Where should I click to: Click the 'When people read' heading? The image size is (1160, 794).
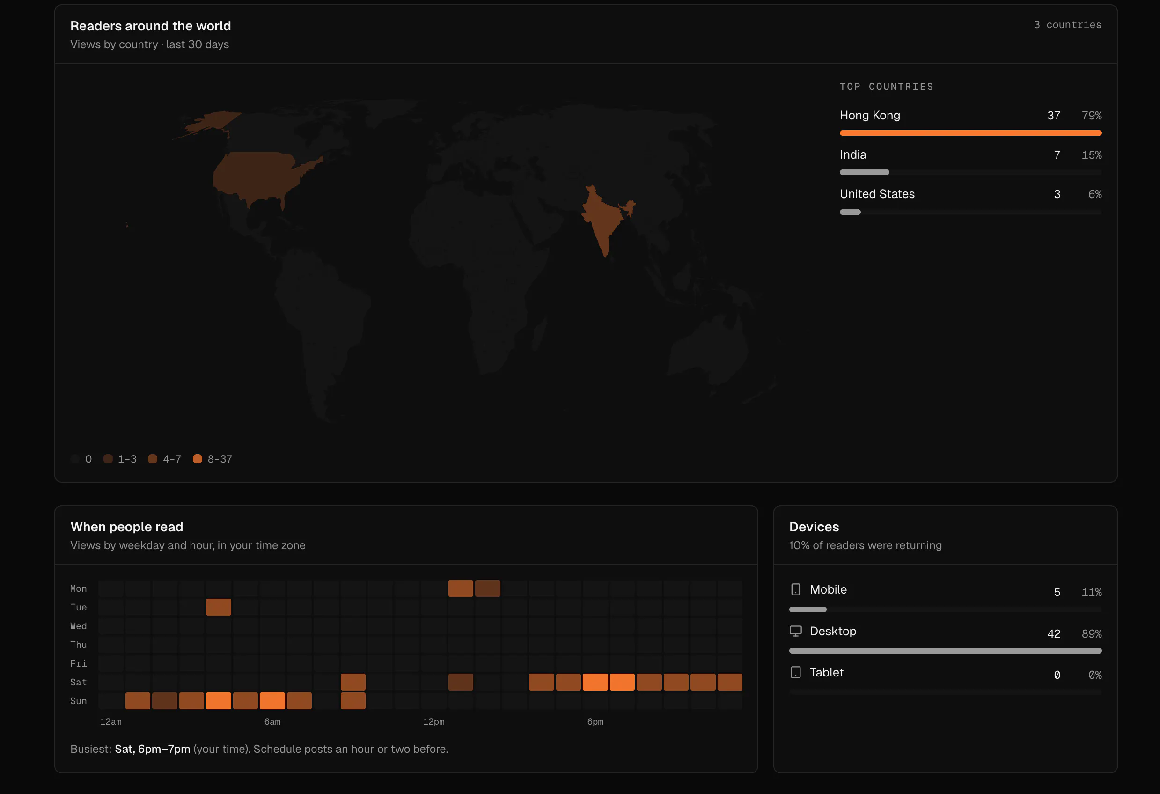[127, 527]
